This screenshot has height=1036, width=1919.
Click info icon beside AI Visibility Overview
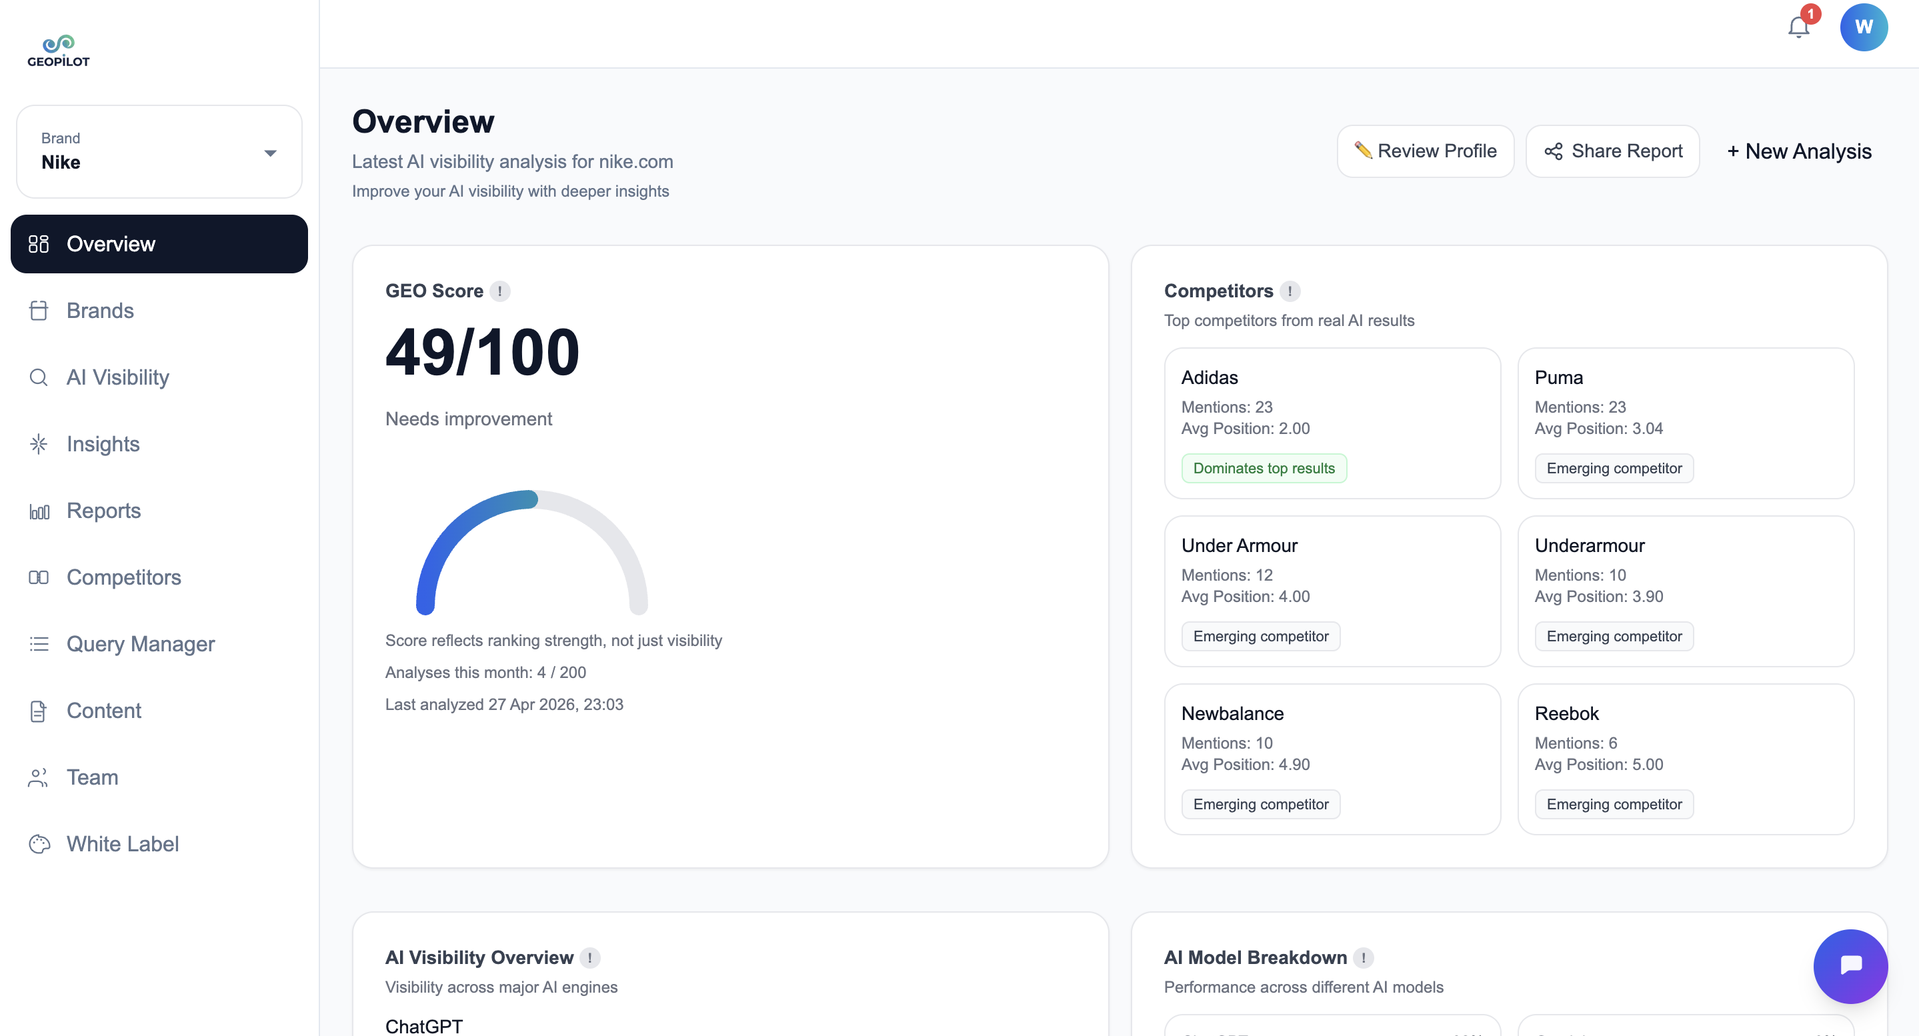589,957
